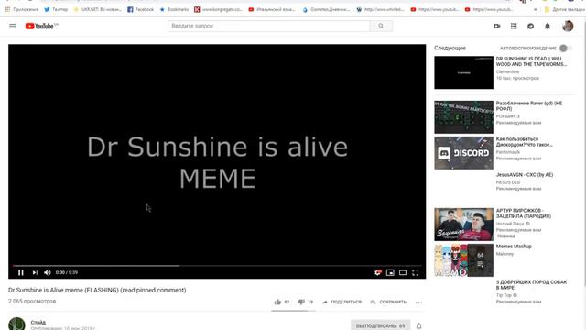Open the Другие закладки bookmarks folder
The width and height of the screenshot is (586, 330).
click(564, 9)
